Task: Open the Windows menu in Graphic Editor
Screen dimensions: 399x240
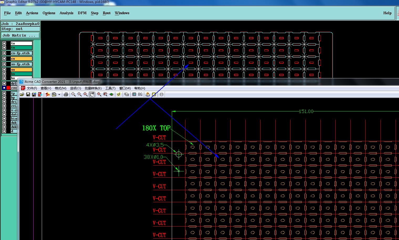Action: point(122,13)
